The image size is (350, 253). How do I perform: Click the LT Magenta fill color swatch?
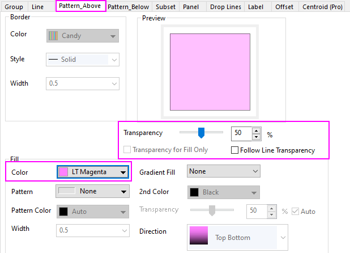click(64, 172)
